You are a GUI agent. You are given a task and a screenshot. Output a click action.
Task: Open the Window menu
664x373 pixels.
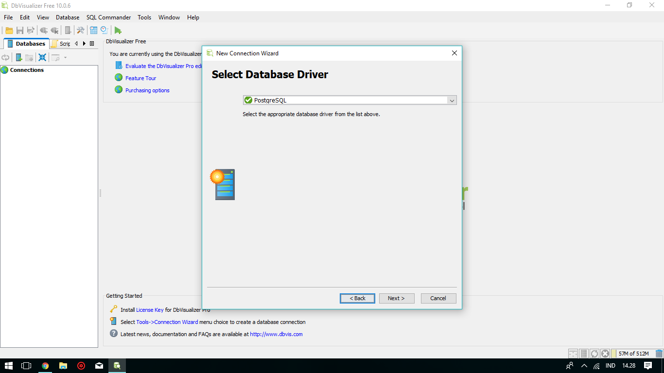click(169, 17)
